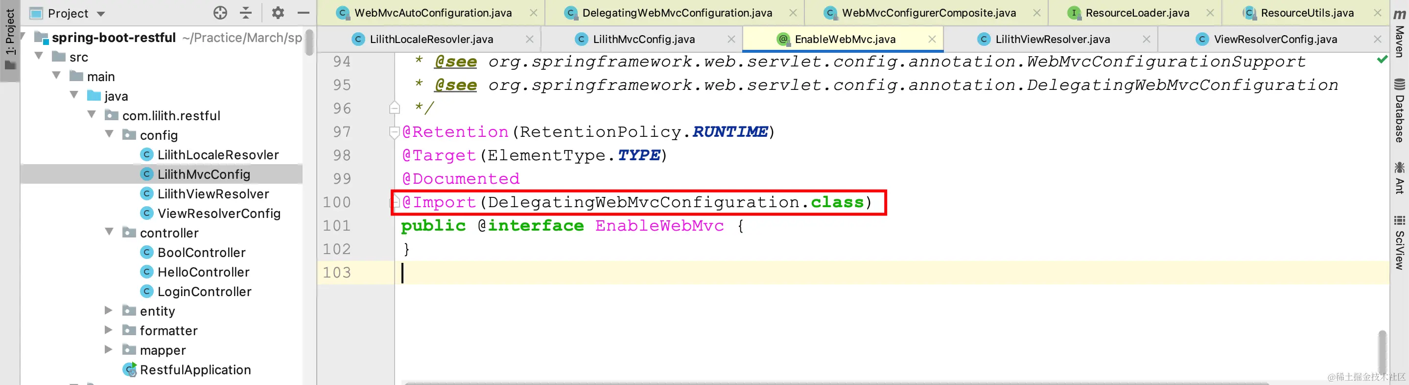Select LilithViewResolver class in tree
The image size is (1409, 385).
tap(213, 194)
